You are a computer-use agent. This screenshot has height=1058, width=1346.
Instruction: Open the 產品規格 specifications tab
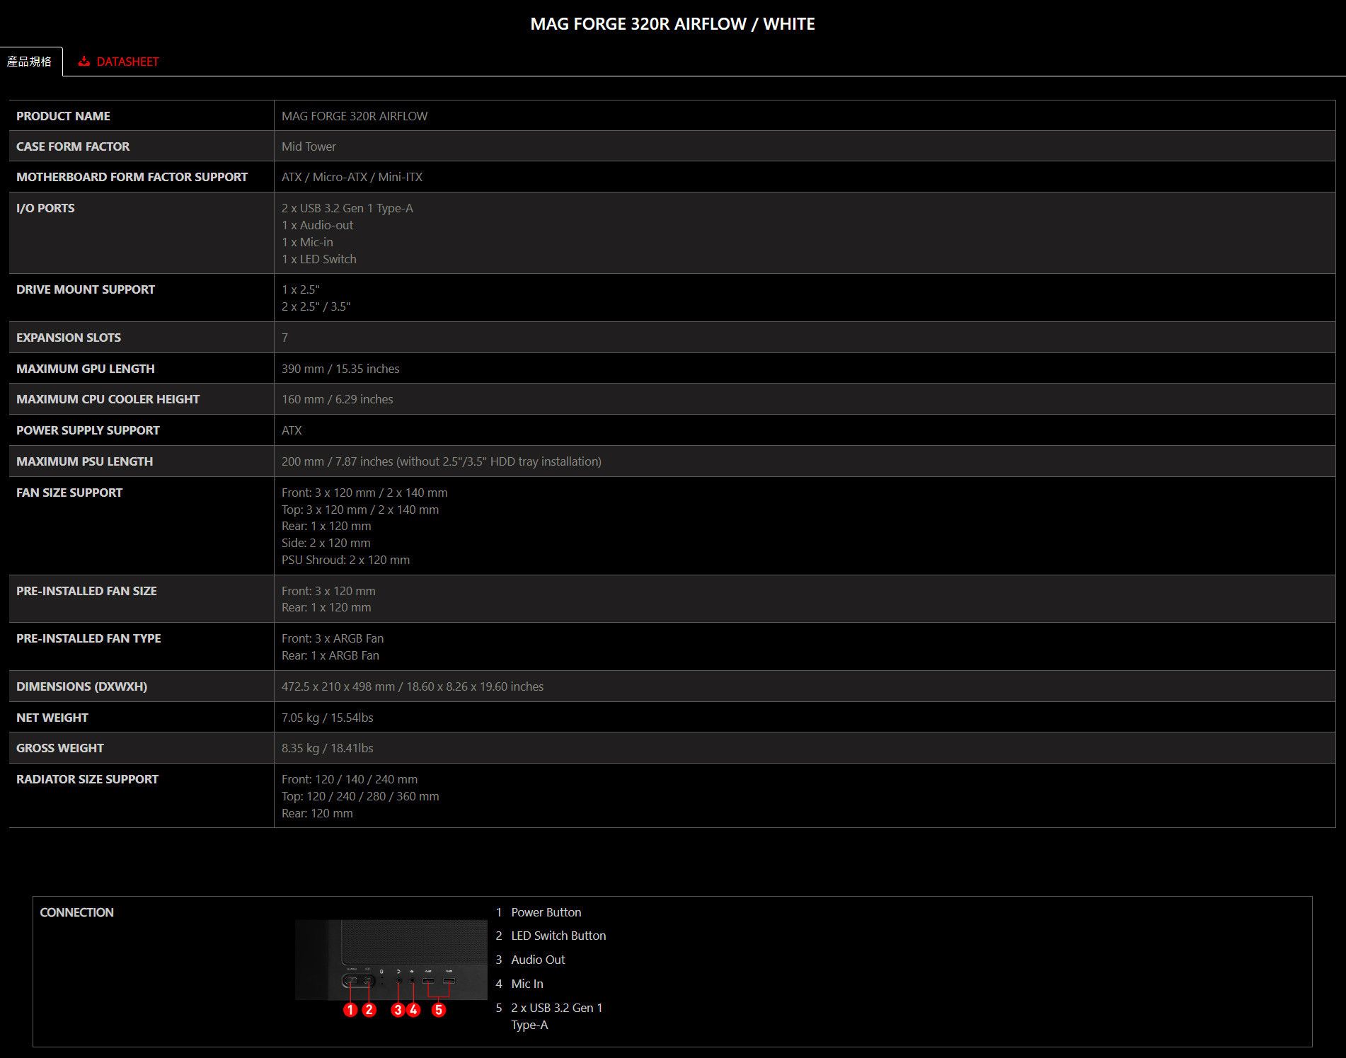(30, 62)
